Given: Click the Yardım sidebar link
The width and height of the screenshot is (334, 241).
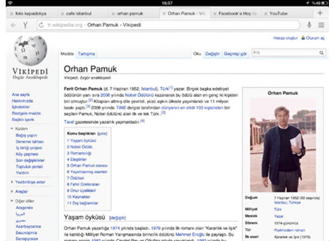Looking at the screenshot, I should (22, 173).
